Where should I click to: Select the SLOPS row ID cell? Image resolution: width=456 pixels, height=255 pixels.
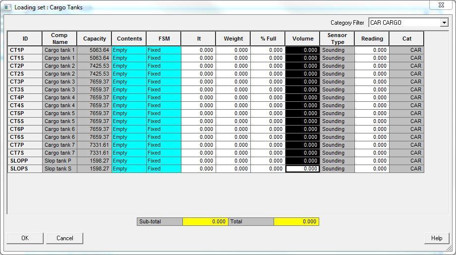click(25, 169)
